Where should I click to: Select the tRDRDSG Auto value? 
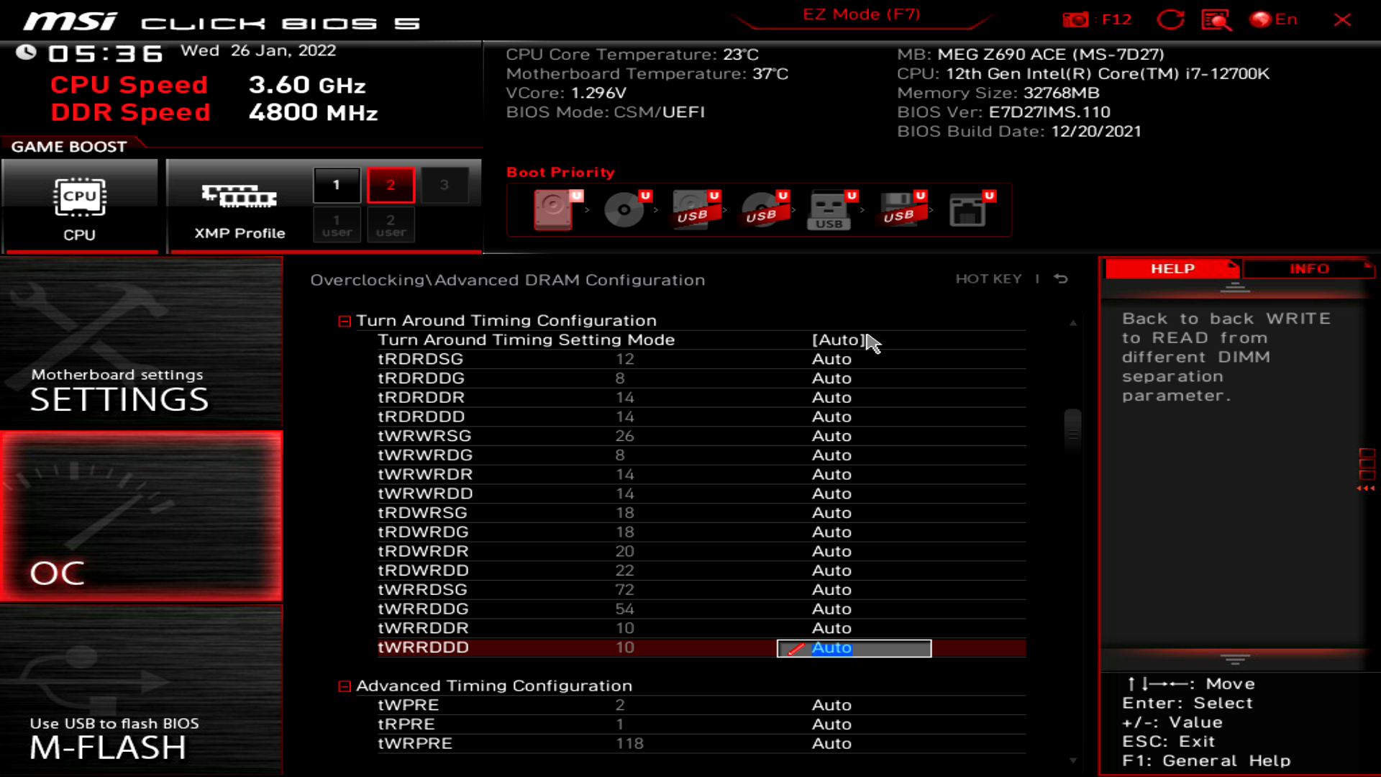(831, 359)
